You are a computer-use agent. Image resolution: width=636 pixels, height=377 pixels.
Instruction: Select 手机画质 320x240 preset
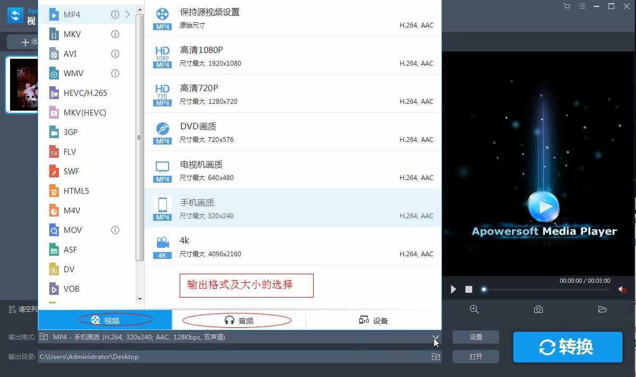coord(293,208)
